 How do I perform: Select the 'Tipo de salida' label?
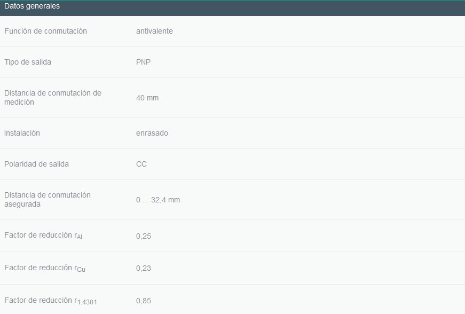(28, 62)
